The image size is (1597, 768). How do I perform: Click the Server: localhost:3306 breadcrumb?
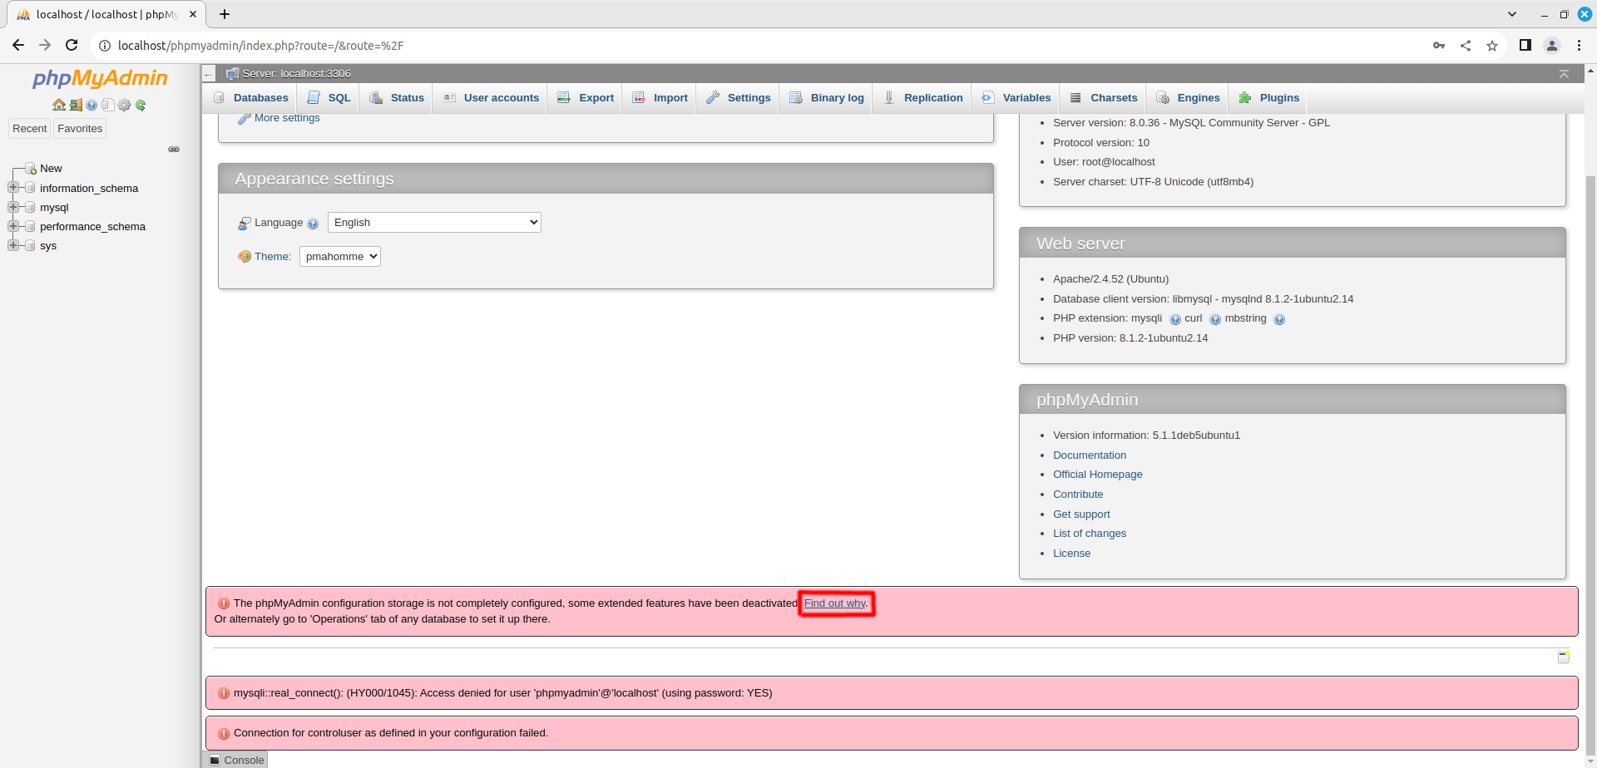tap(296, 74)
